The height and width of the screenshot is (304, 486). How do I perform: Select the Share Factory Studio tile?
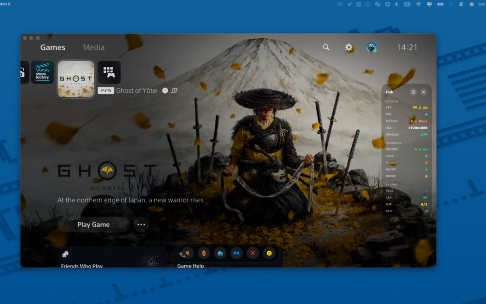pos(43,72)
